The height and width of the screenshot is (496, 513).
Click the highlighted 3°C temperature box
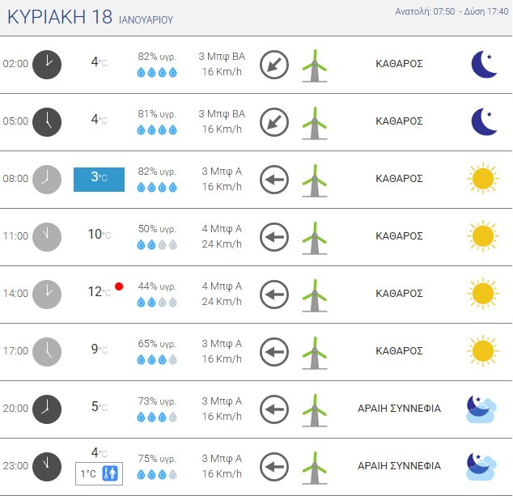(99, 179)
